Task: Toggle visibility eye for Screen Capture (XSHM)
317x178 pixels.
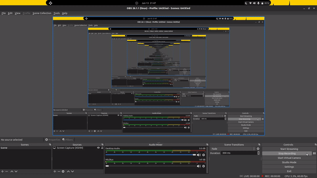Action: pyautogui.click(x=98, y=148)
